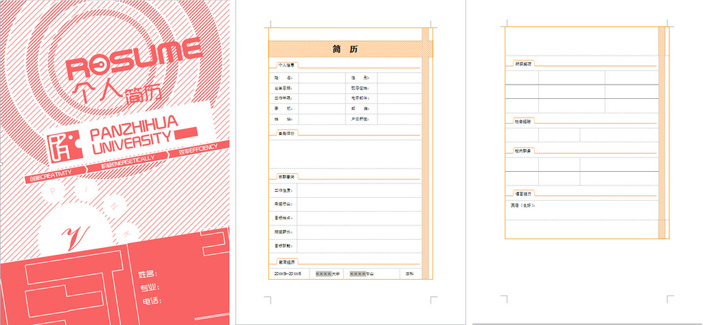Click the 'RESUME' title on the cover page
The height and width of the screenshot is (325, 703).
click(134, 59)
